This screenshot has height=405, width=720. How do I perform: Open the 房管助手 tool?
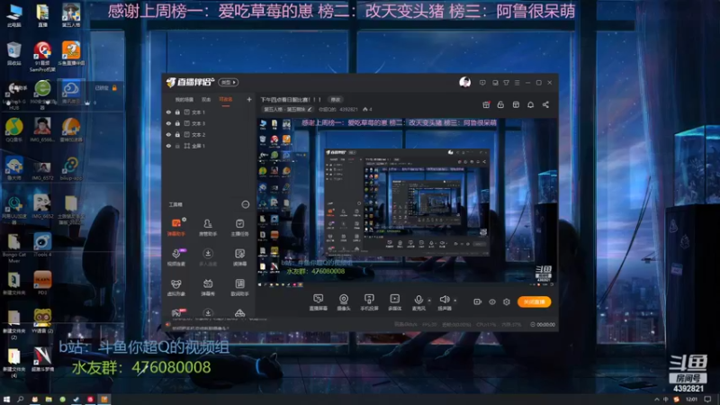[208, 227]
